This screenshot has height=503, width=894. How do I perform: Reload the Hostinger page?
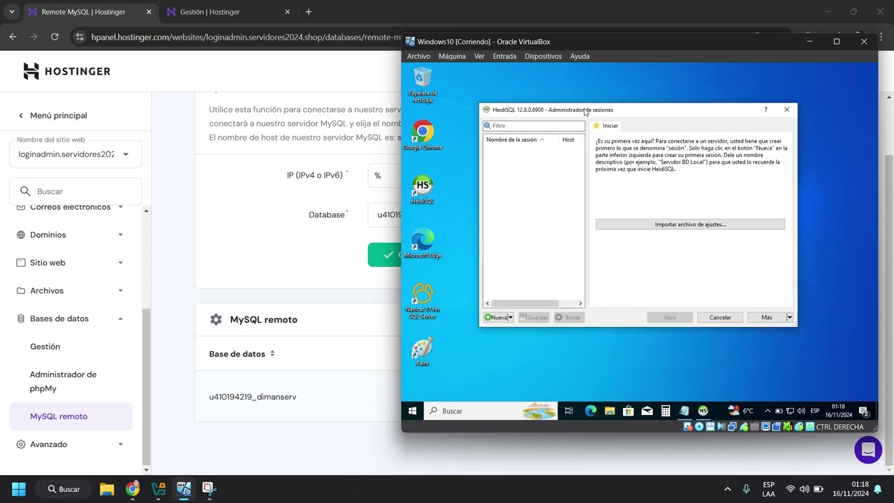[54, 37]
